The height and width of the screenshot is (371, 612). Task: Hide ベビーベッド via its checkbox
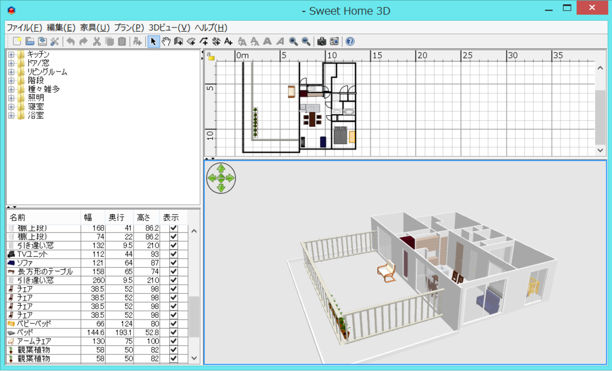pyautogui.click(x=174, y=324)
